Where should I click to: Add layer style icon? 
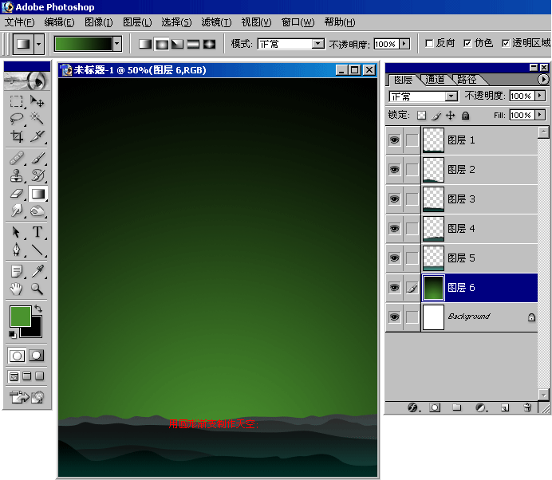pos(413,407)
